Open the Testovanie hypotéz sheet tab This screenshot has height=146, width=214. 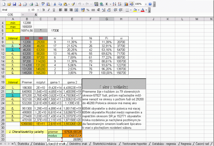(x=134, y=144)
